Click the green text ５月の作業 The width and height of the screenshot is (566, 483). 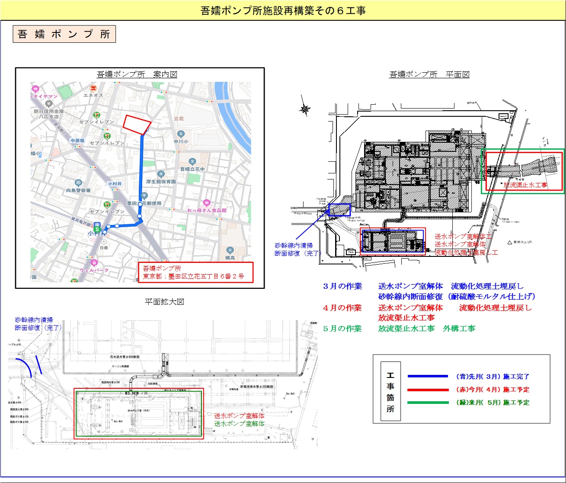point(342,329)
